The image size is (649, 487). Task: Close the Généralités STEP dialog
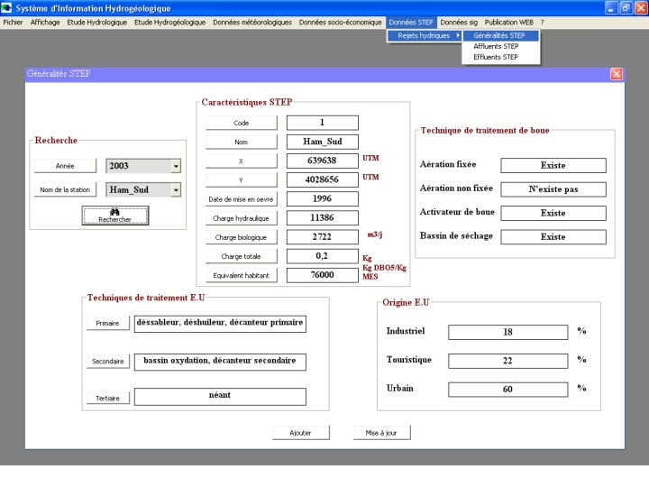coord(617,74)
